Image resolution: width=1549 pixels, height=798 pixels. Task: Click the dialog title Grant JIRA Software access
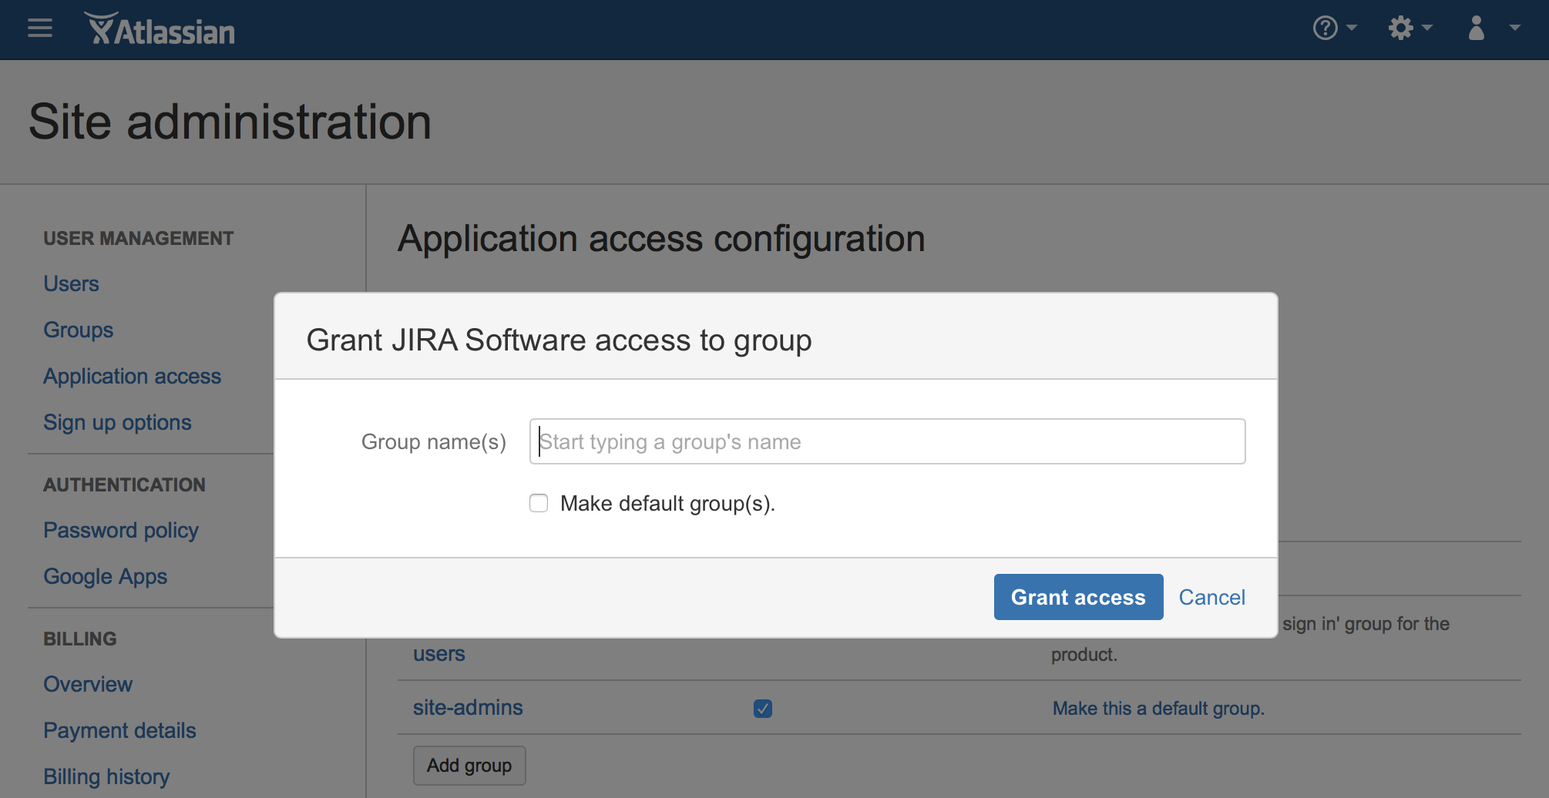tap(559, 340)
